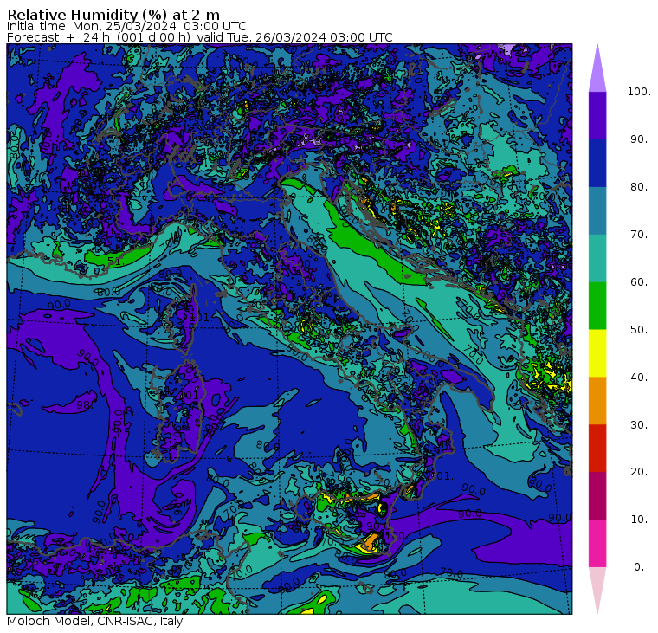The image size is (658, 633).
Task: Pick the dark blue 80–90 colorbar band
Action: [597, 163]
